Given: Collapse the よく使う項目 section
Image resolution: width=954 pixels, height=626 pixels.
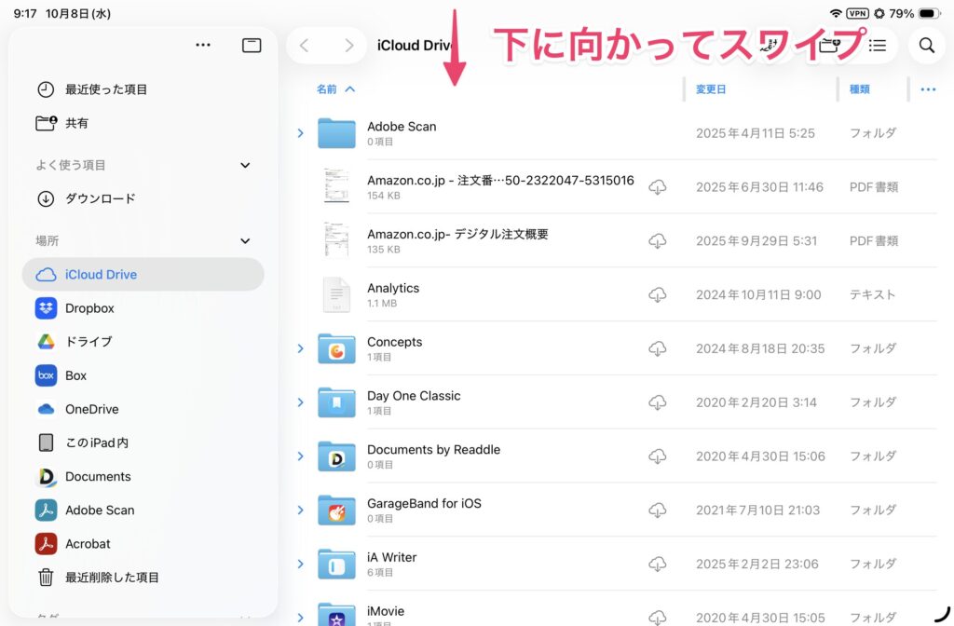Looking at the screenshot, I should 245,165.
